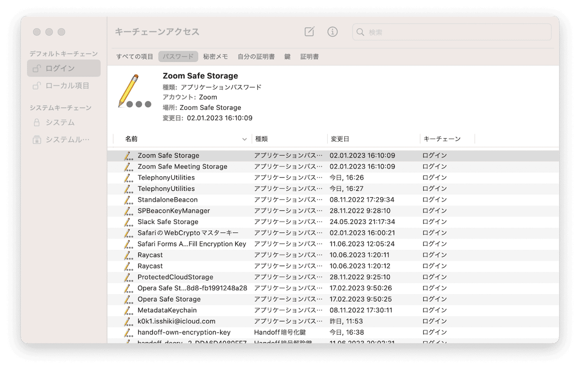Select the ログイン keychain in sidebar
The height and width of the screenshot is (369, 580).
pos(64,68)
